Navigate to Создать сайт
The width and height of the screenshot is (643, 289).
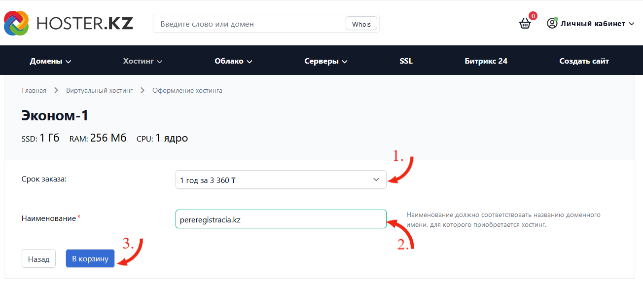584,61
